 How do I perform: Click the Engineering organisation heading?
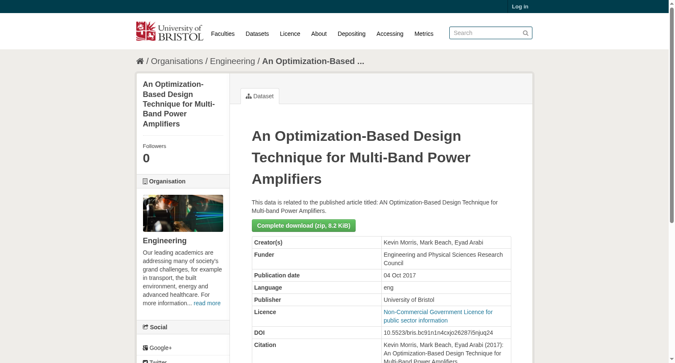point(165,241)
